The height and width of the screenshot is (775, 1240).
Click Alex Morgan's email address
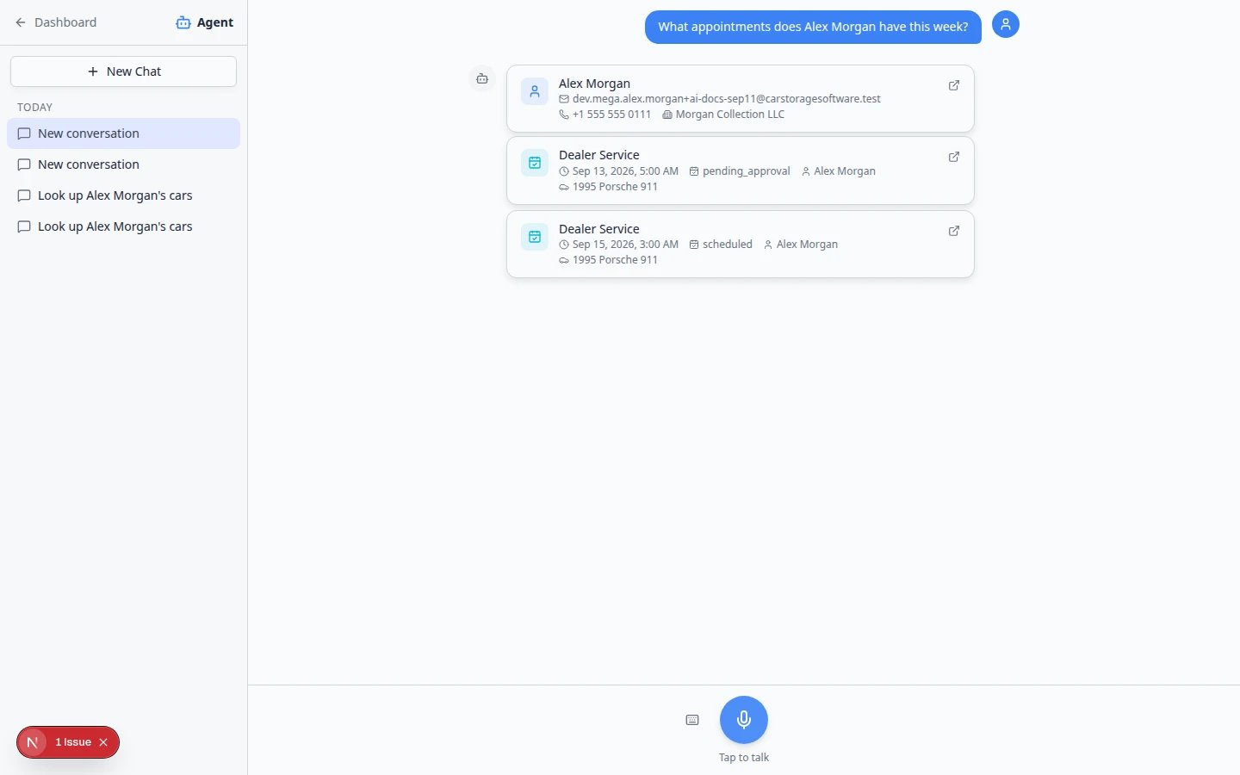pyautogui.click(x=726, y=99)
